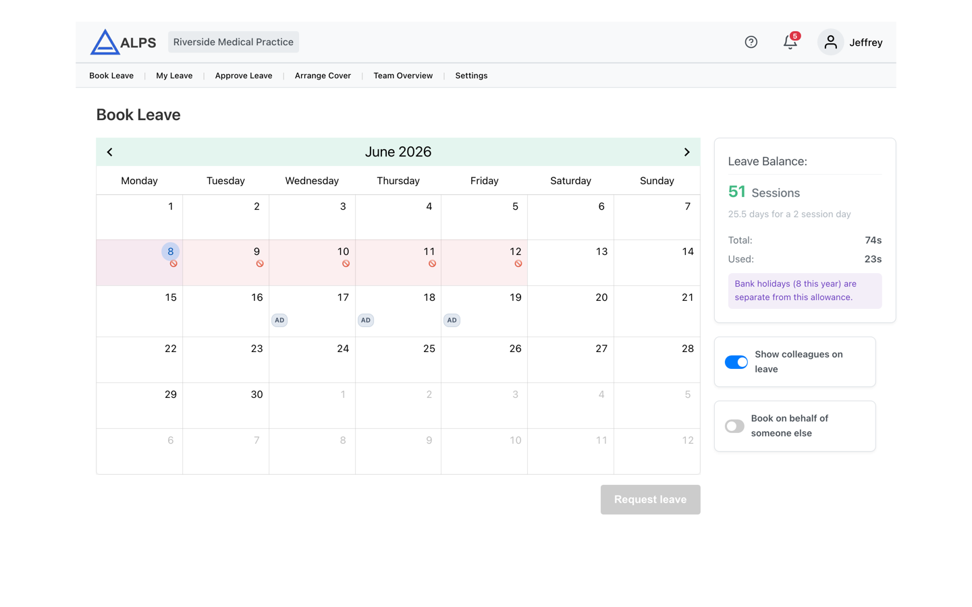
Task: Open the Book Leave tab
Action: pyautogui.click(x=111, y=76)
